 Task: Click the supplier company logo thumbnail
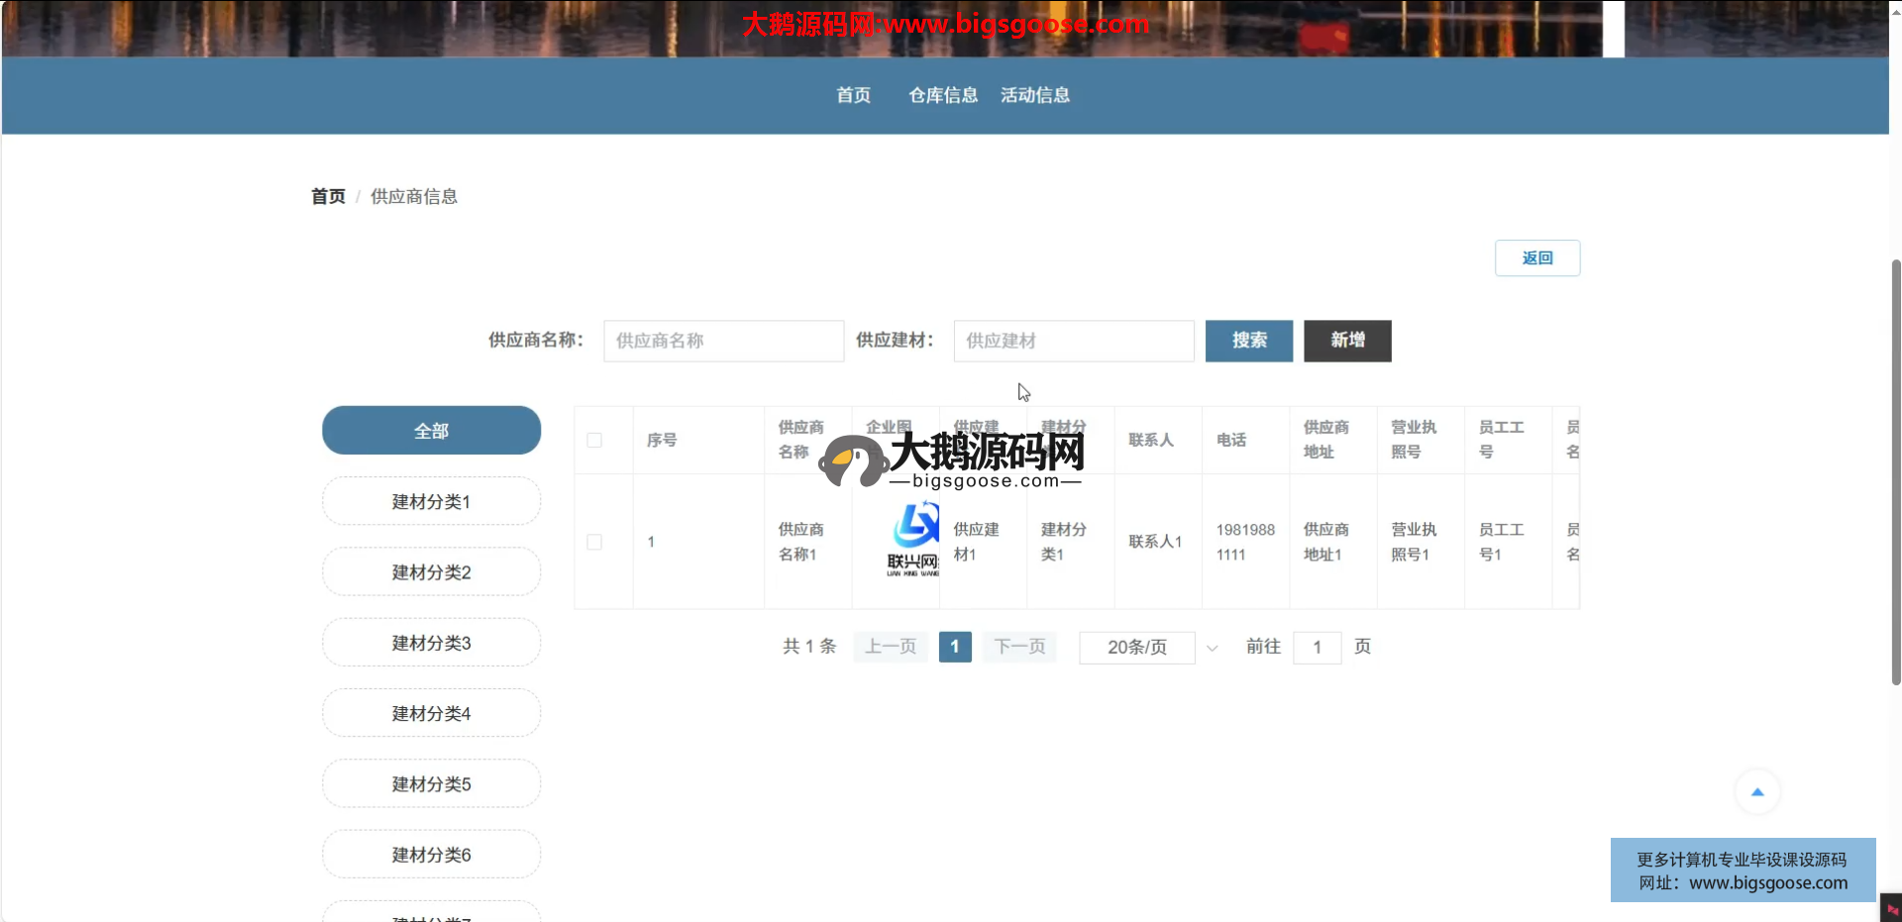click(x=913, y=541)
